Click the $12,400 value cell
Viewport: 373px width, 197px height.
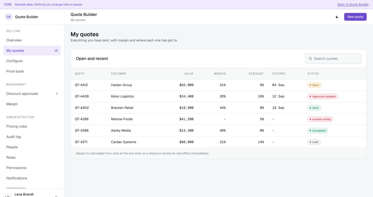tap(186, 131)
